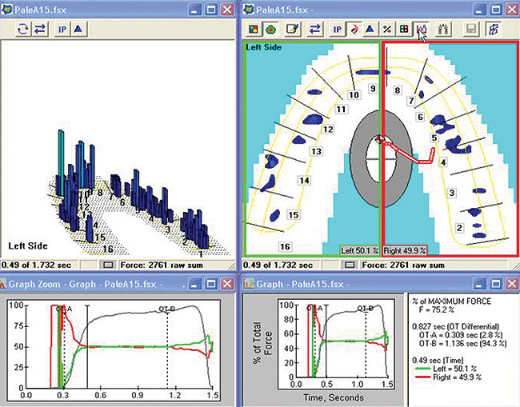Click the Right 49.9 % label
520x407 pixels.
tap(404, 250)
